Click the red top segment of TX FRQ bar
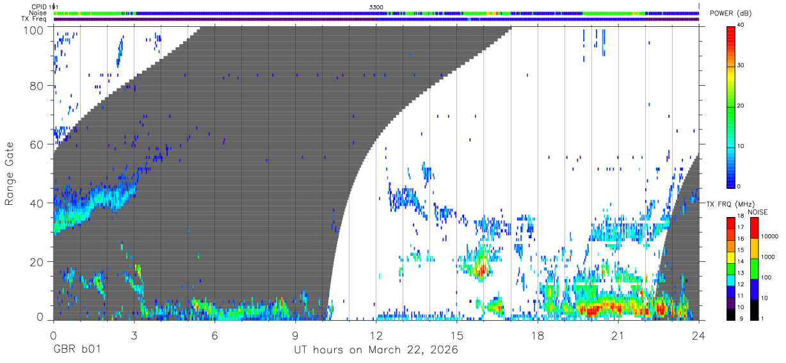 [x=730, y=223]
